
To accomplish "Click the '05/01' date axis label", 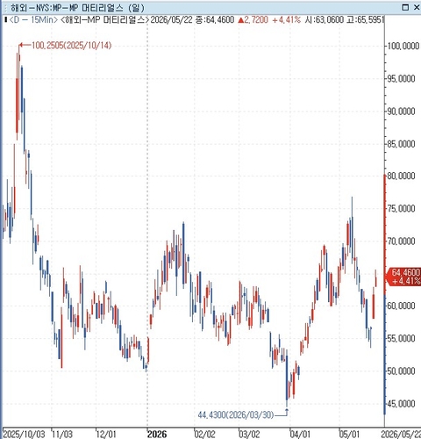I will point(349,434).
